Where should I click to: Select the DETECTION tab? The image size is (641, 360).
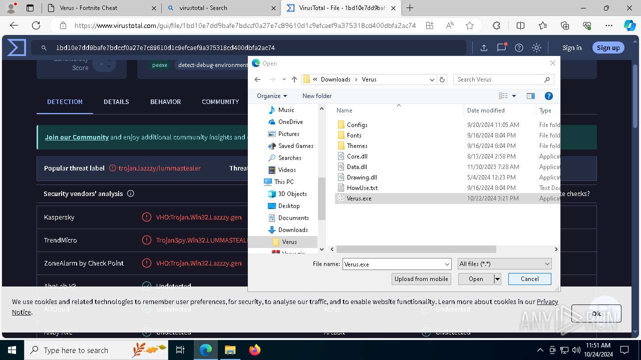(65, 101)
